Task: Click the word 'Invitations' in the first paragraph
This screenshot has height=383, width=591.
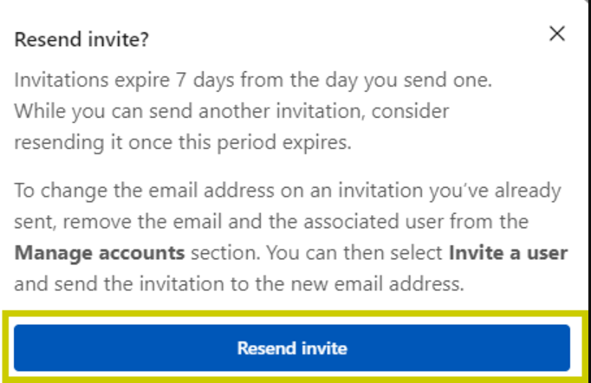Action: click(54, 80)
